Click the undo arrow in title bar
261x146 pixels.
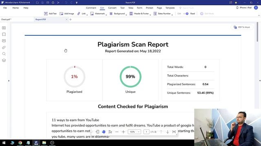(x=66, y=2)
